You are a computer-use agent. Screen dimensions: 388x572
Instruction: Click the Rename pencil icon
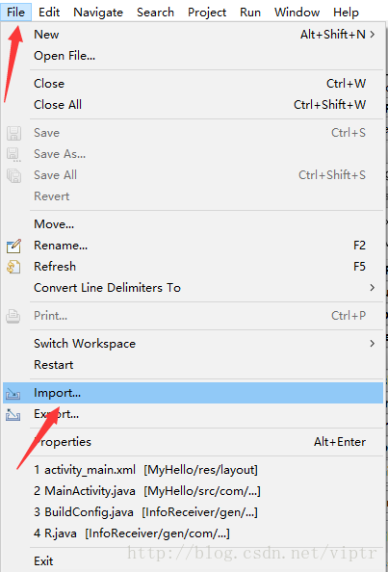13,246
